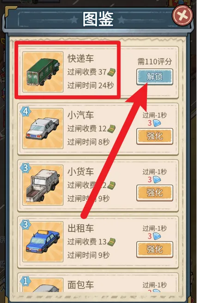Click the 图鉴 title banner
This screenshot has width=197, height=303.
pos(98,19)
